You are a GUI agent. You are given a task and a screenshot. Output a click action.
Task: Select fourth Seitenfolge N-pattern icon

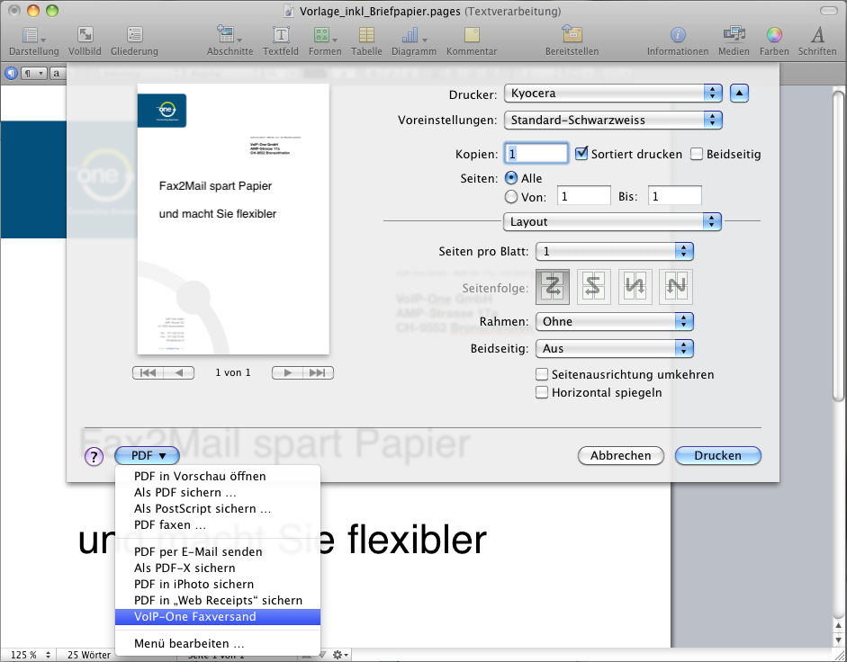676,287
